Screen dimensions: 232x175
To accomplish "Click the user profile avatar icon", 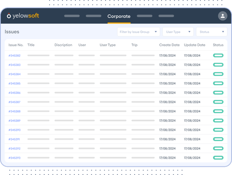I will pos(222,16).
